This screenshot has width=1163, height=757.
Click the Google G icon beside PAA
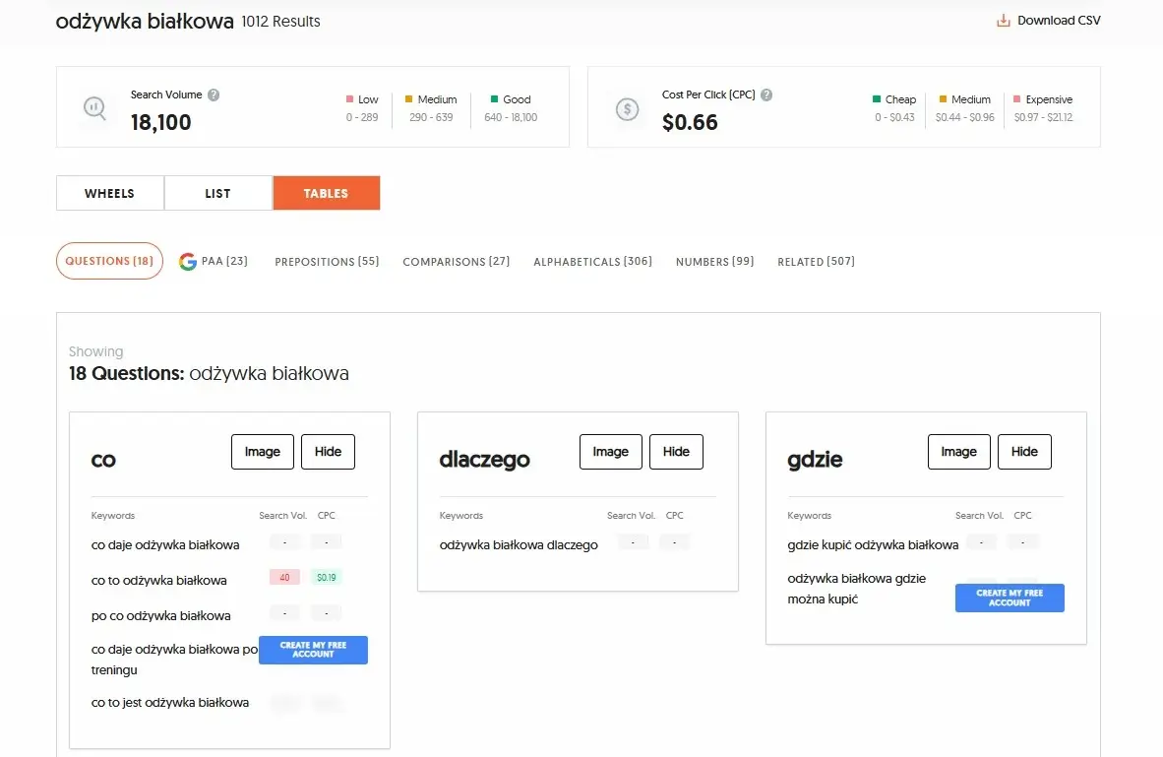[188, 262]
